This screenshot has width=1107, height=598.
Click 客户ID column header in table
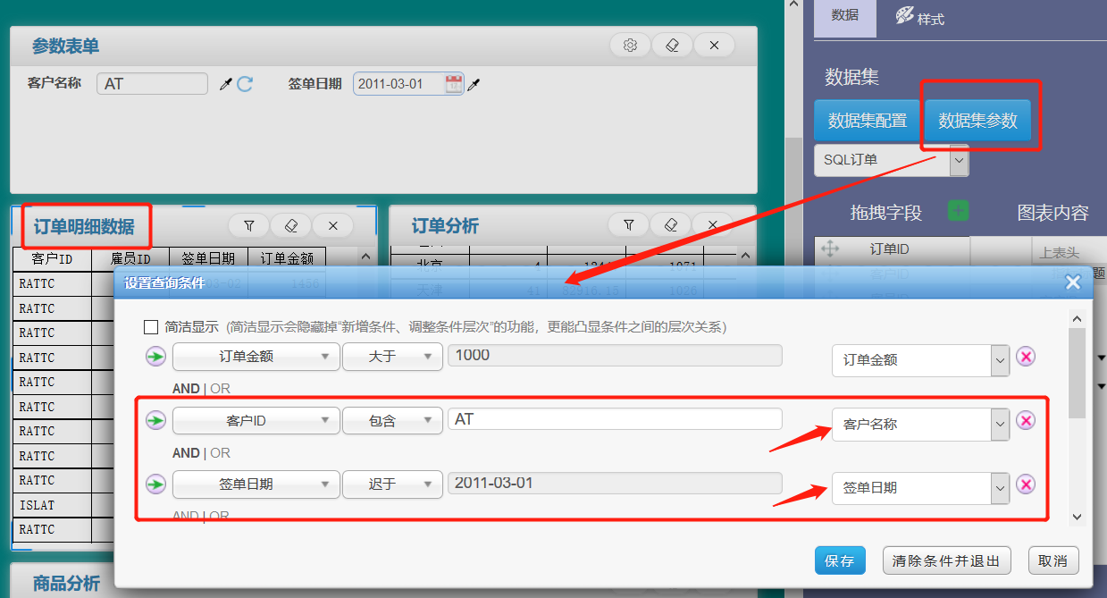[52, 258]
